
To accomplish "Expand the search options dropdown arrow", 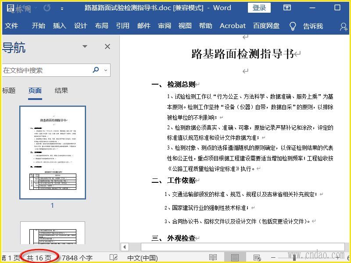I will [106, 70].
